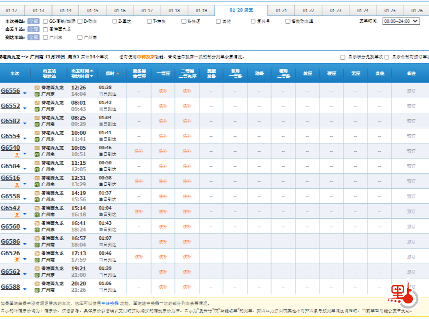
Task: Click arrival station icon in G6556 row
Action: [x=37, y=94]
